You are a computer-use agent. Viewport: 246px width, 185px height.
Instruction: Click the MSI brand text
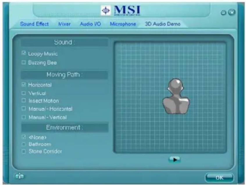(x=127, y=10)
